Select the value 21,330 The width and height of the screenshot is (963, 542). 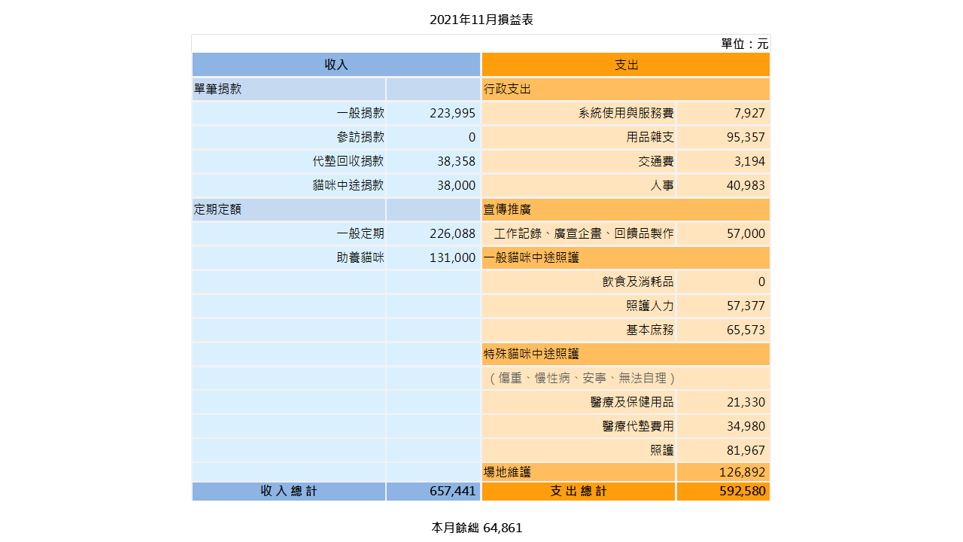(x=746, y=402)
